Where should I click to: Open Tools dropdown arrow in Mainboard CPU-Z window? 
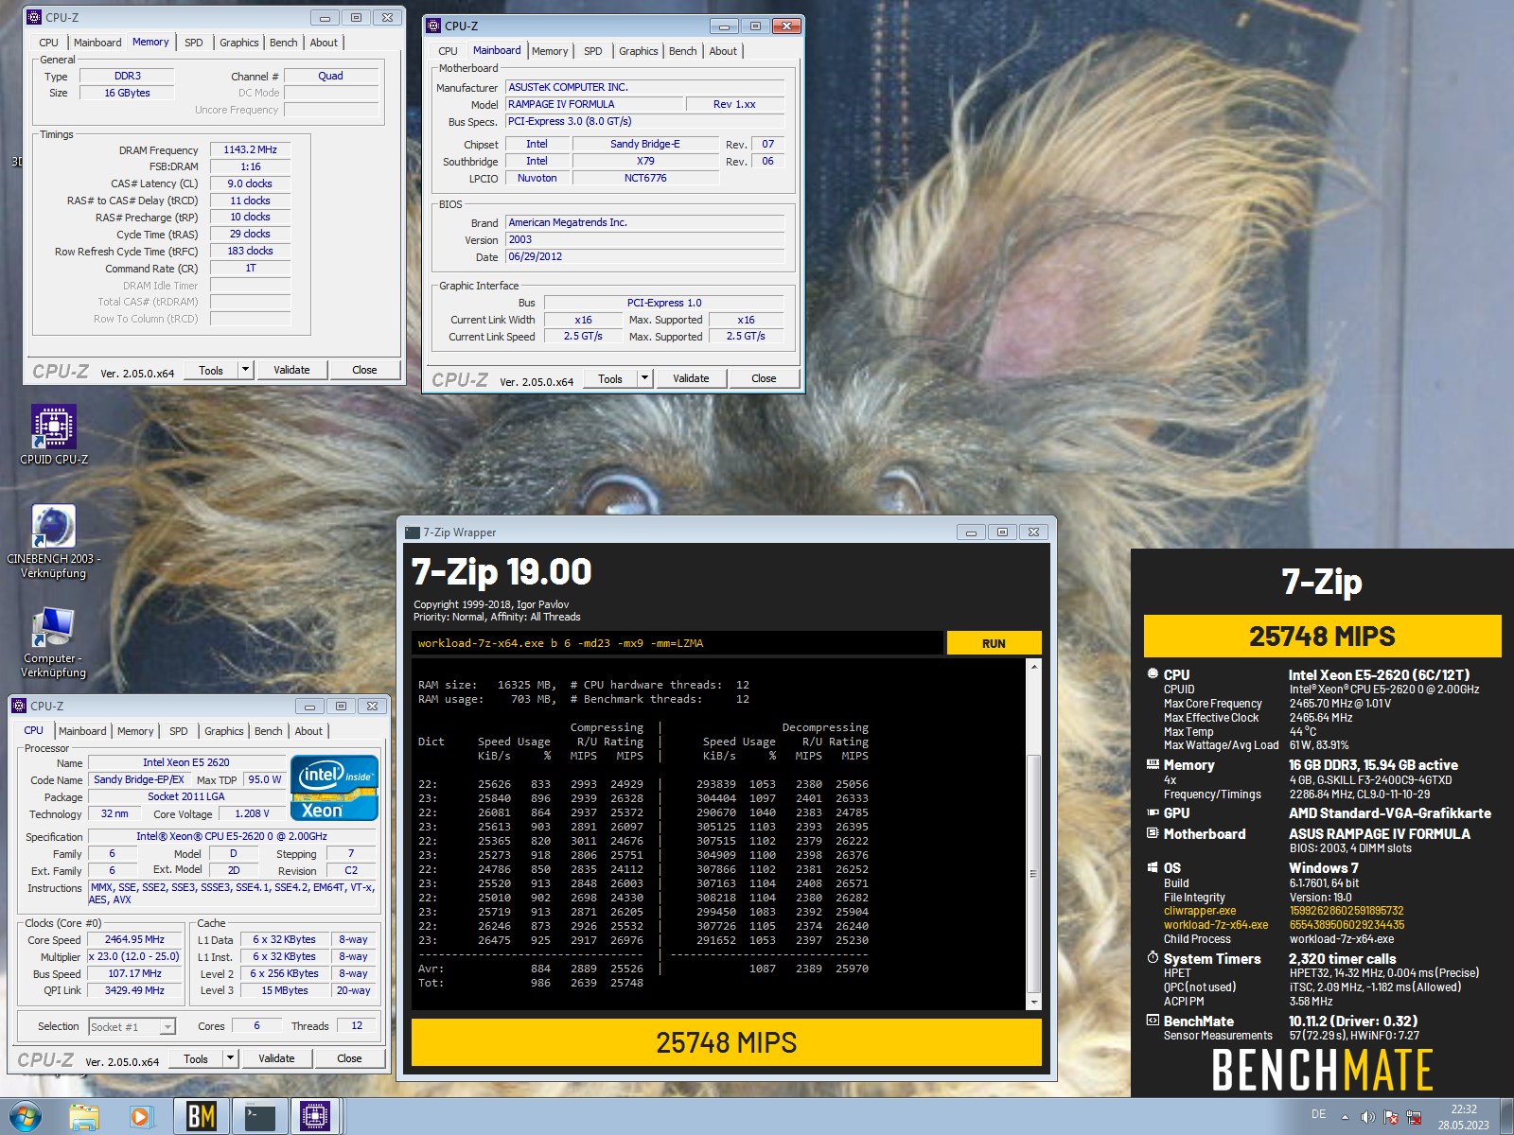(644, 378)
